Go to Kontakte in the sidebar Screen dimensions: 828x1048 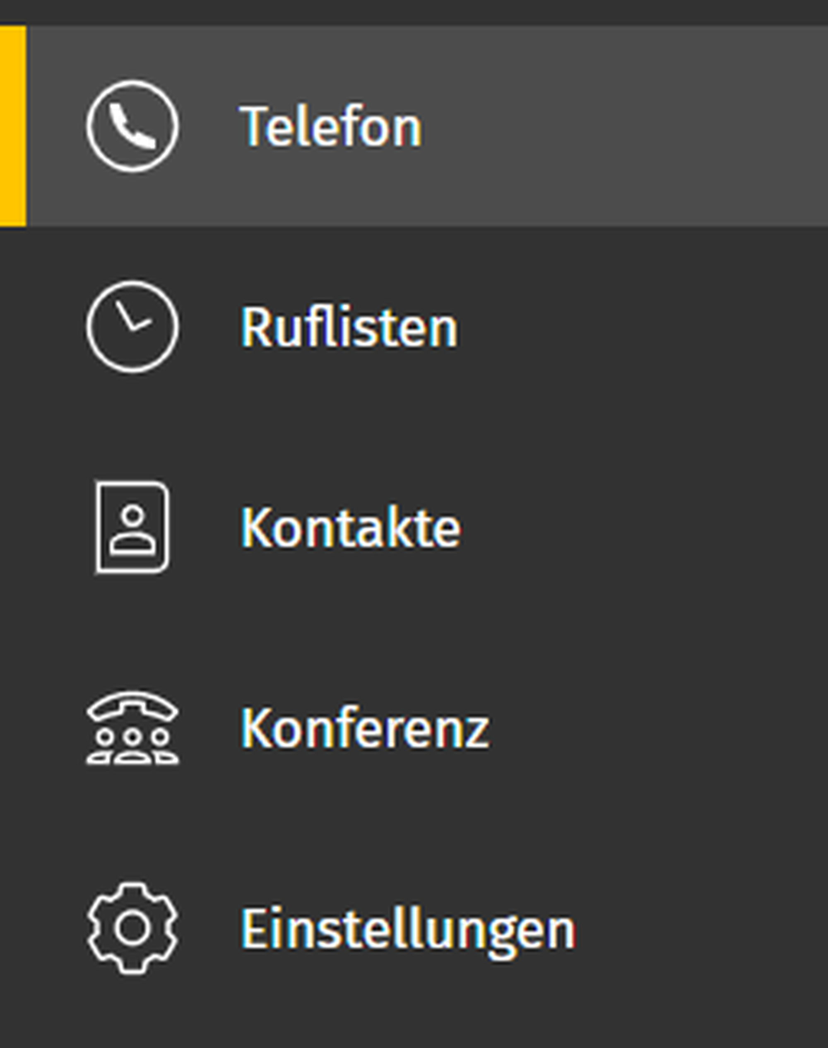coord(351,528)
